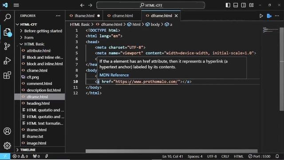Change language mode via HTML status item
The image size is (284, 160).
pos(239,156)
